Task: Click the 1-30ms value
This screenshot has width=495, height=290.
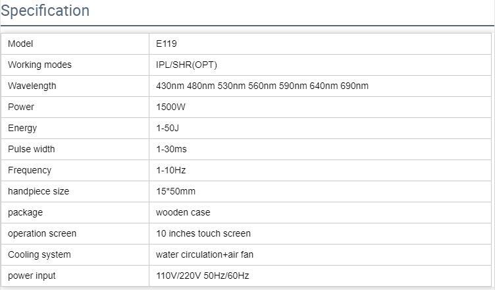Action: point(171,149)
